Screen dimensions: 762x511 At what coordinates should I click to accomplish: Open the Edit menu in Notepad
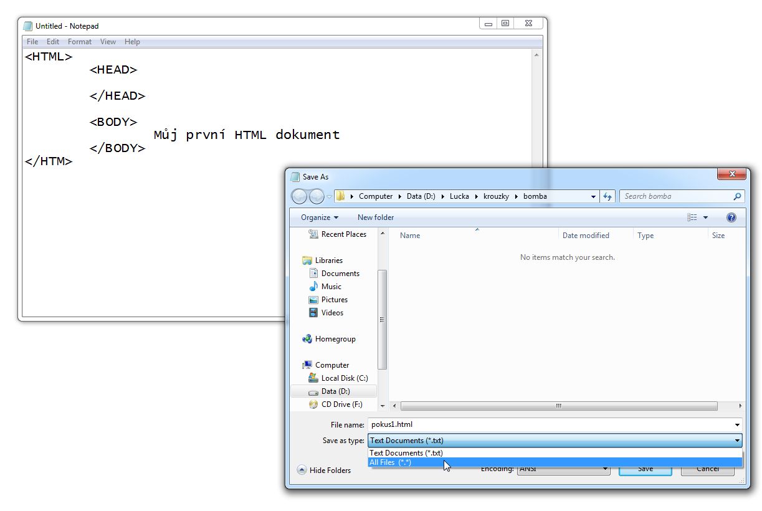coord(53,42)
